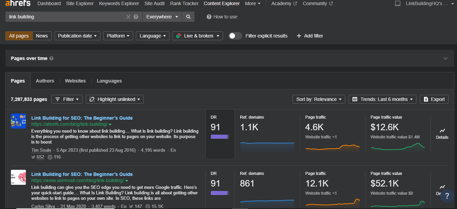Click the purple DR bar for ahrefs result
The image size is (457, 209).
tap(220, 137)
